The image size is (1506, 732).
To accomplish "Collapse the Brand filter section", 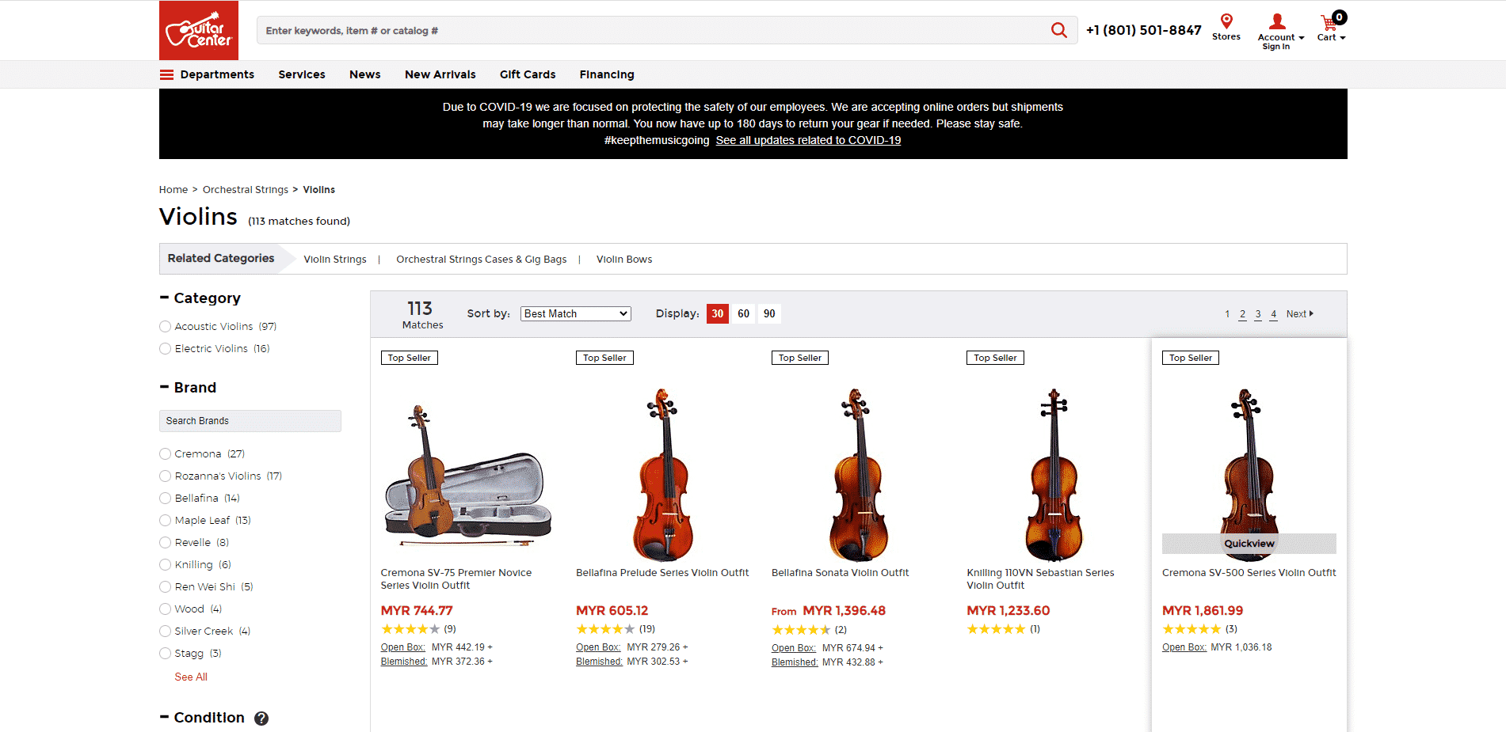I will pyautogui.click(x=164, y=387).
